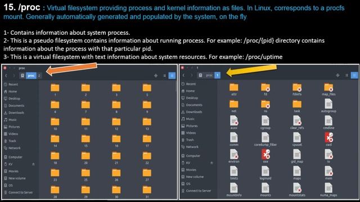
Task: Click the disk icon in left window toolbar
Action: (22, 76)
